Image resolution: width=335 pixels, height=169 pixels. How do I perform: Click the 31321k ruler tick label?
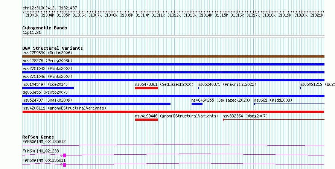pos(317,15)
